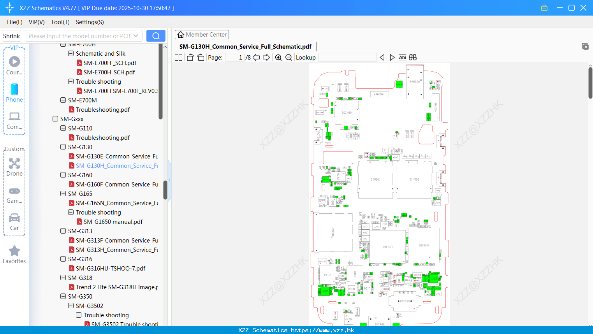Focus the page number field
The height and width of the screenshot is (334, 593).
pos(234,58)
